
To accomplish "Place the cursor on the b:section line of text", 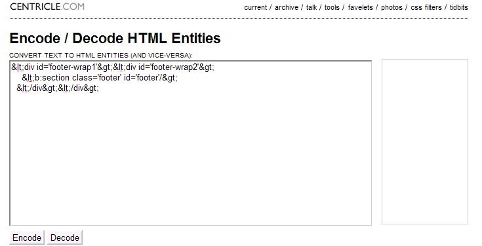I will [100, 78].
